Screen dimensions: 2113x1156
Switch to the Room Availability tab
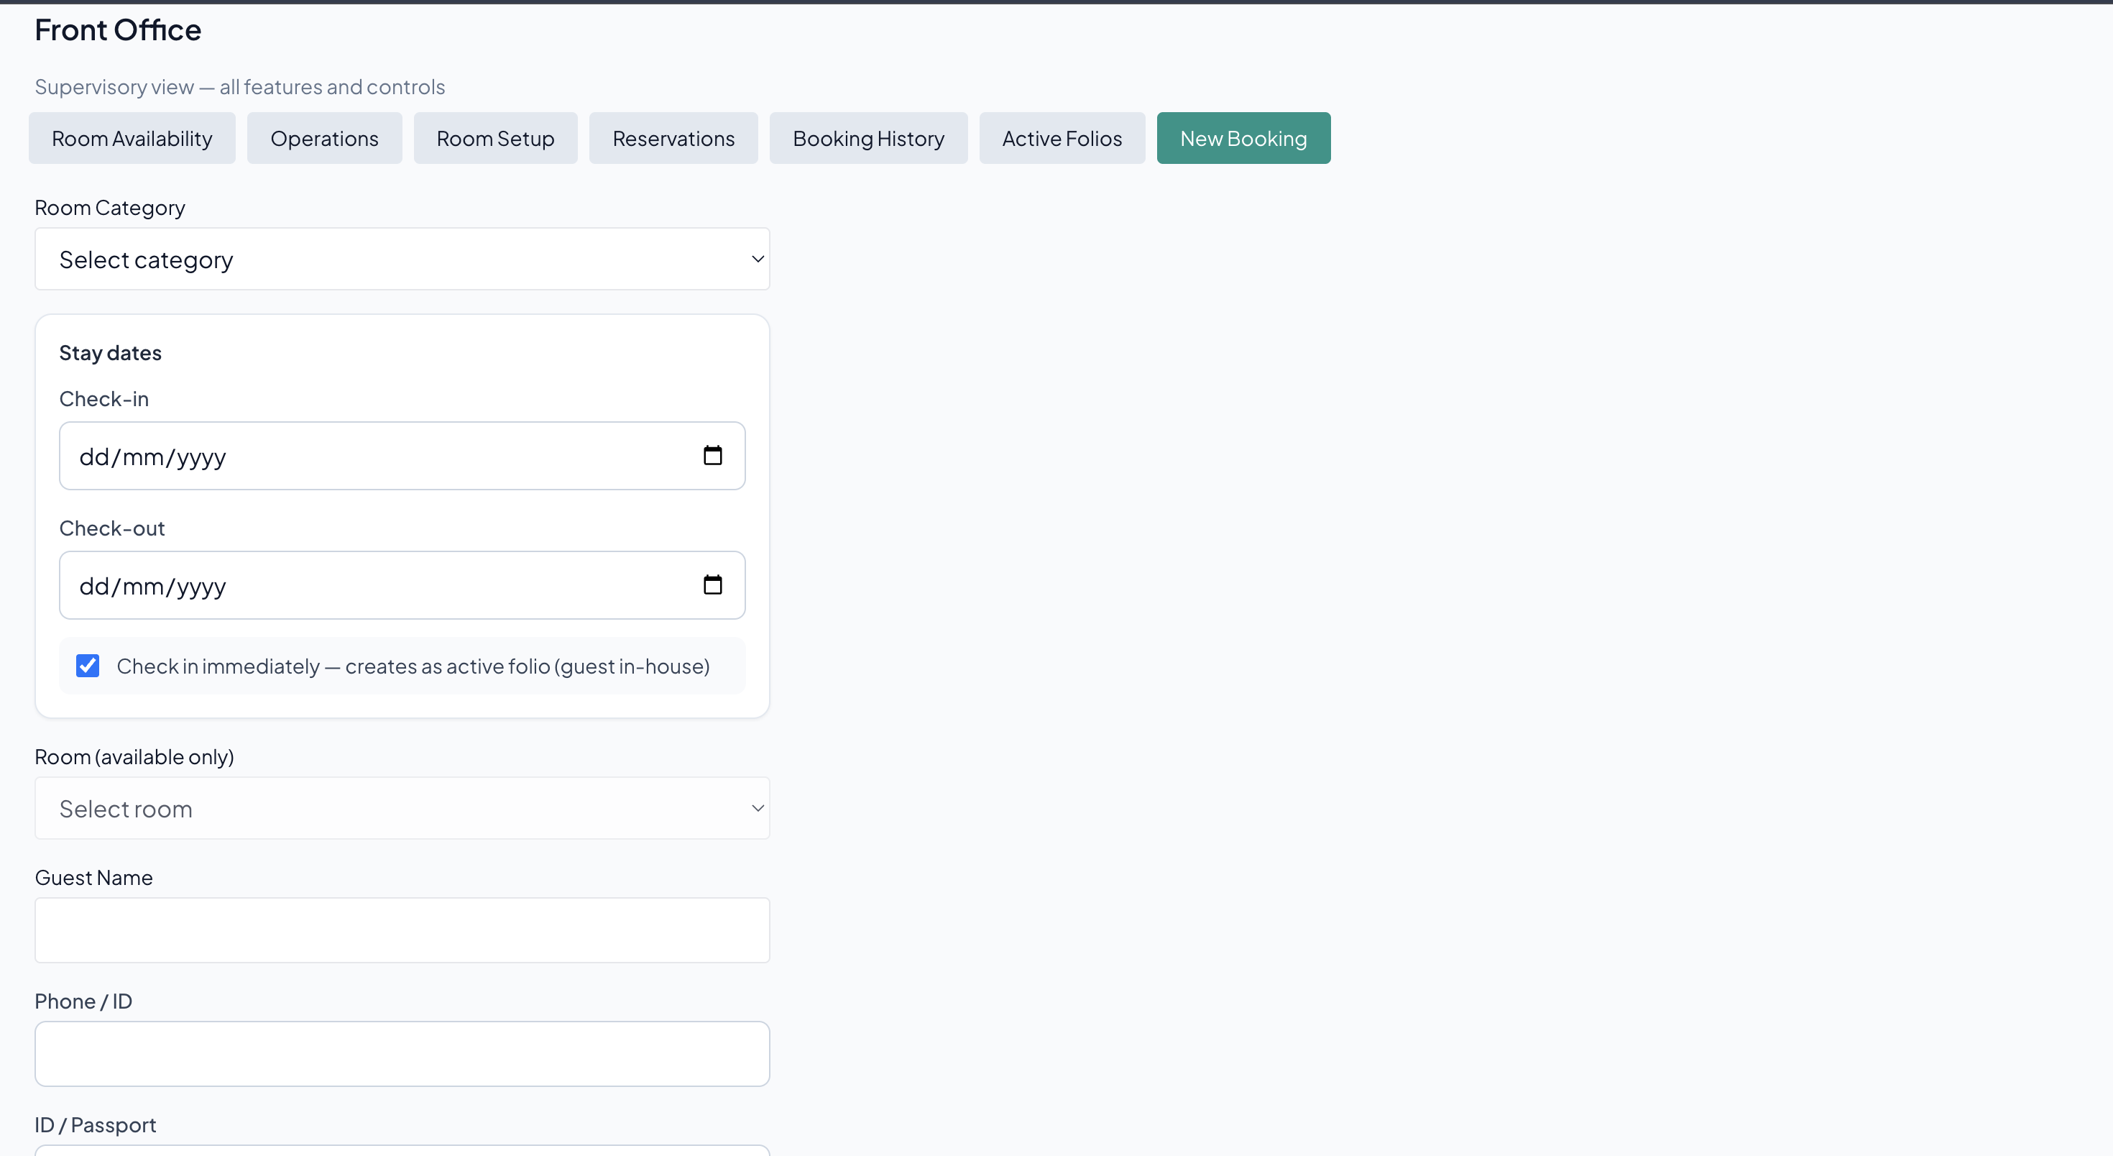coord(132,138)
